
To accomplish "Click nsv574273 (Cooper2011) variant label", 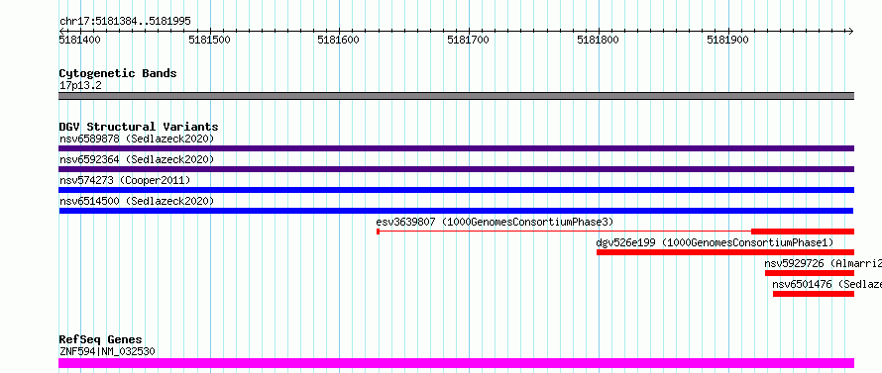I will click(x=125, y=180).
